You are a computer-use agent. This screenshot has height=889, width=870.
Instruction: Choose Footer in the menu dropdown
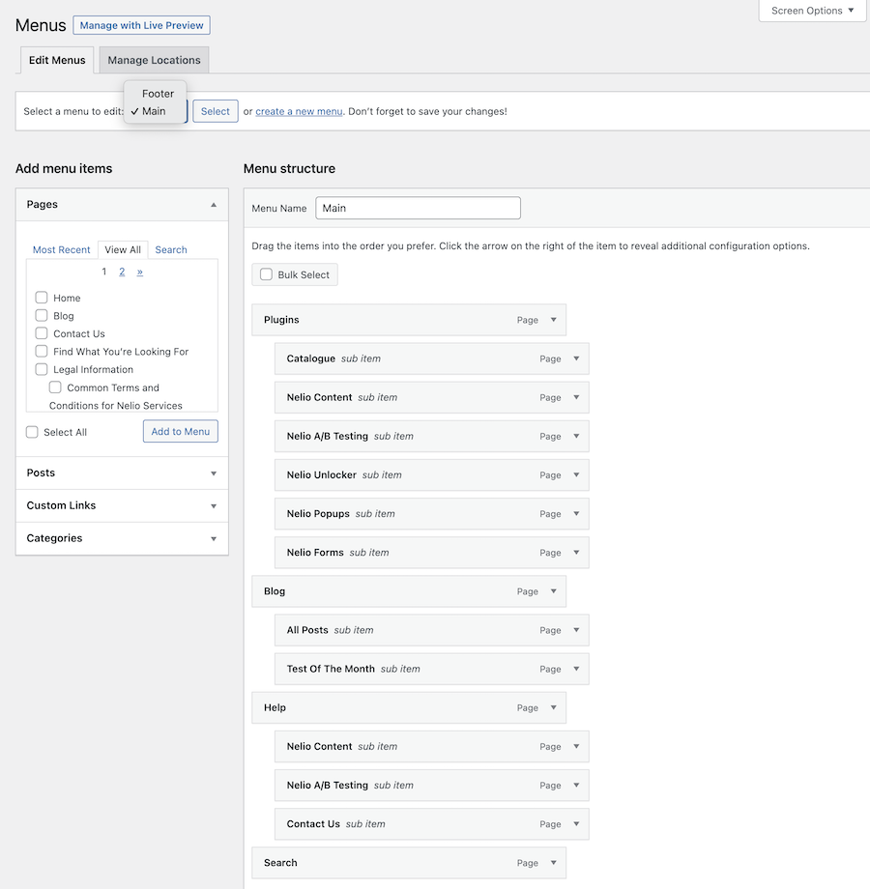coord(158,94)
